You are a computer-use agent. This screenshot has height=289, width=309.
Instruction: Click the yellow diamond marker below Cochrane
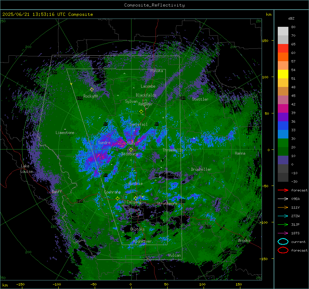click(x=117, y=198)
